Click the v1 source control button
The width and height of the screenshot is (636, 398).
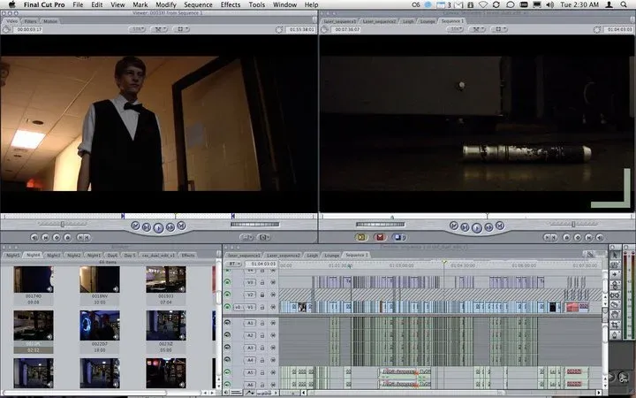point(238,307)
